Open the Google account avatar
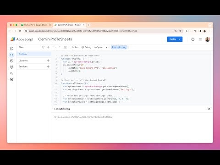The width and height of the screenshot is (220, 165). click(x=208, y=39)
